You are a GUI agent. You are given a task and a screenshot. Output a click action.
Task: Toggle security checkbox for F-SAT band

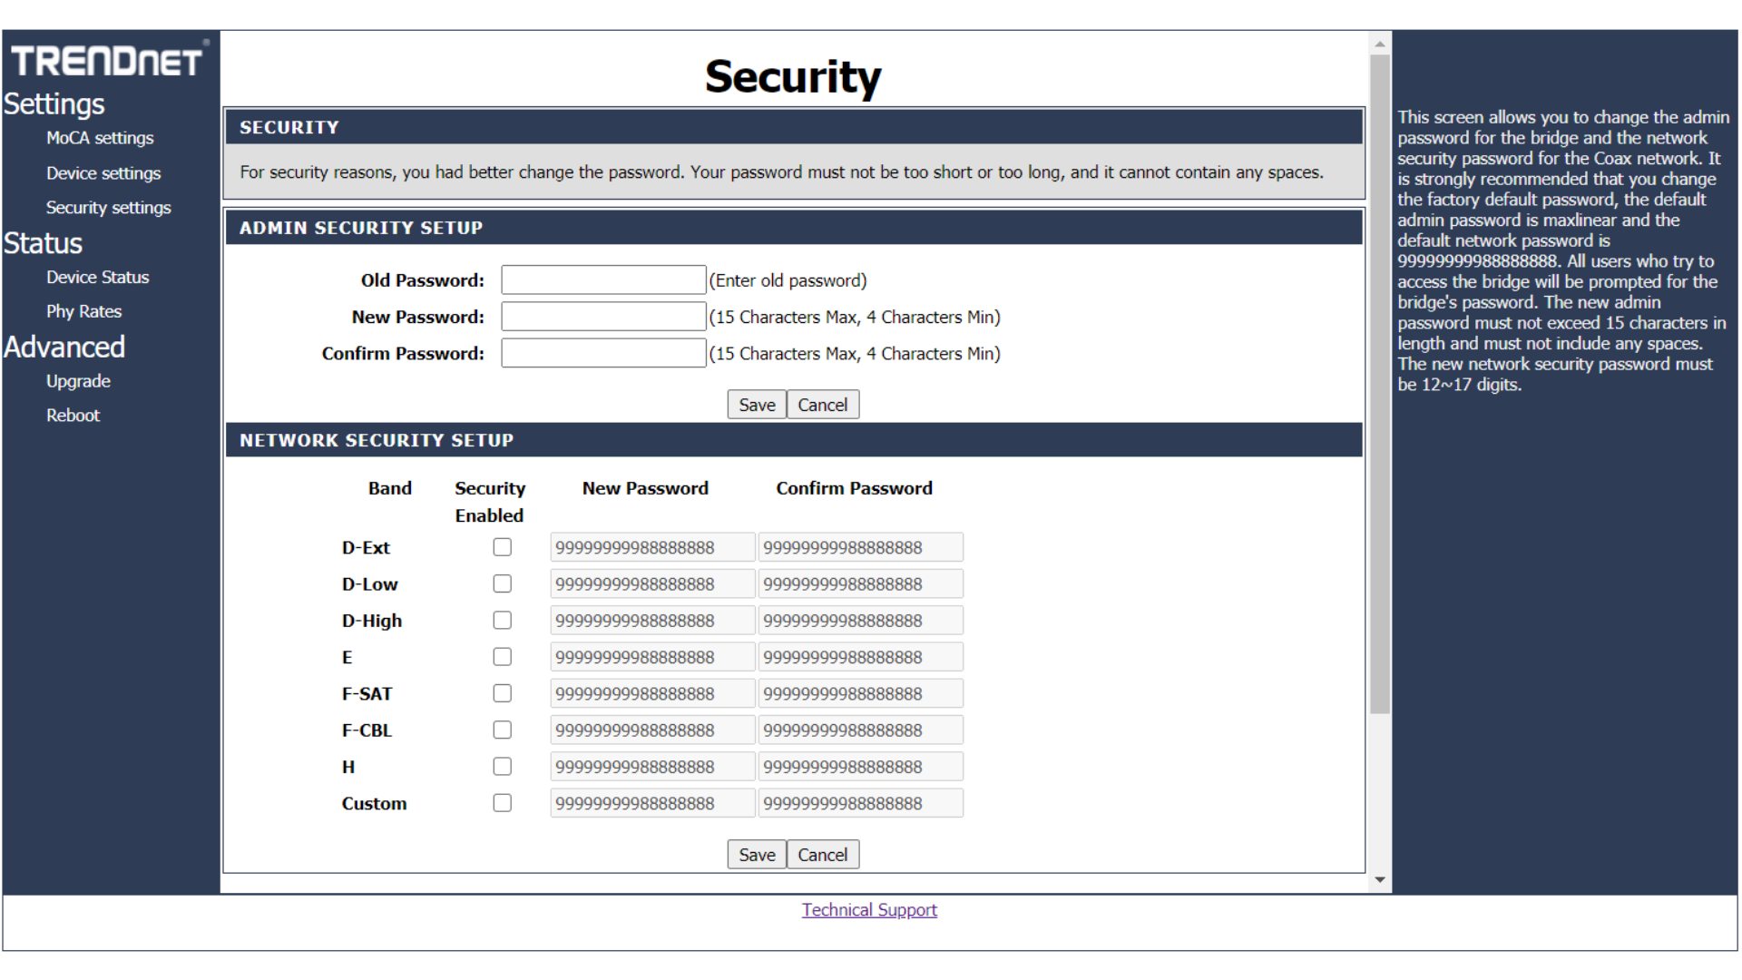(502, 693)
